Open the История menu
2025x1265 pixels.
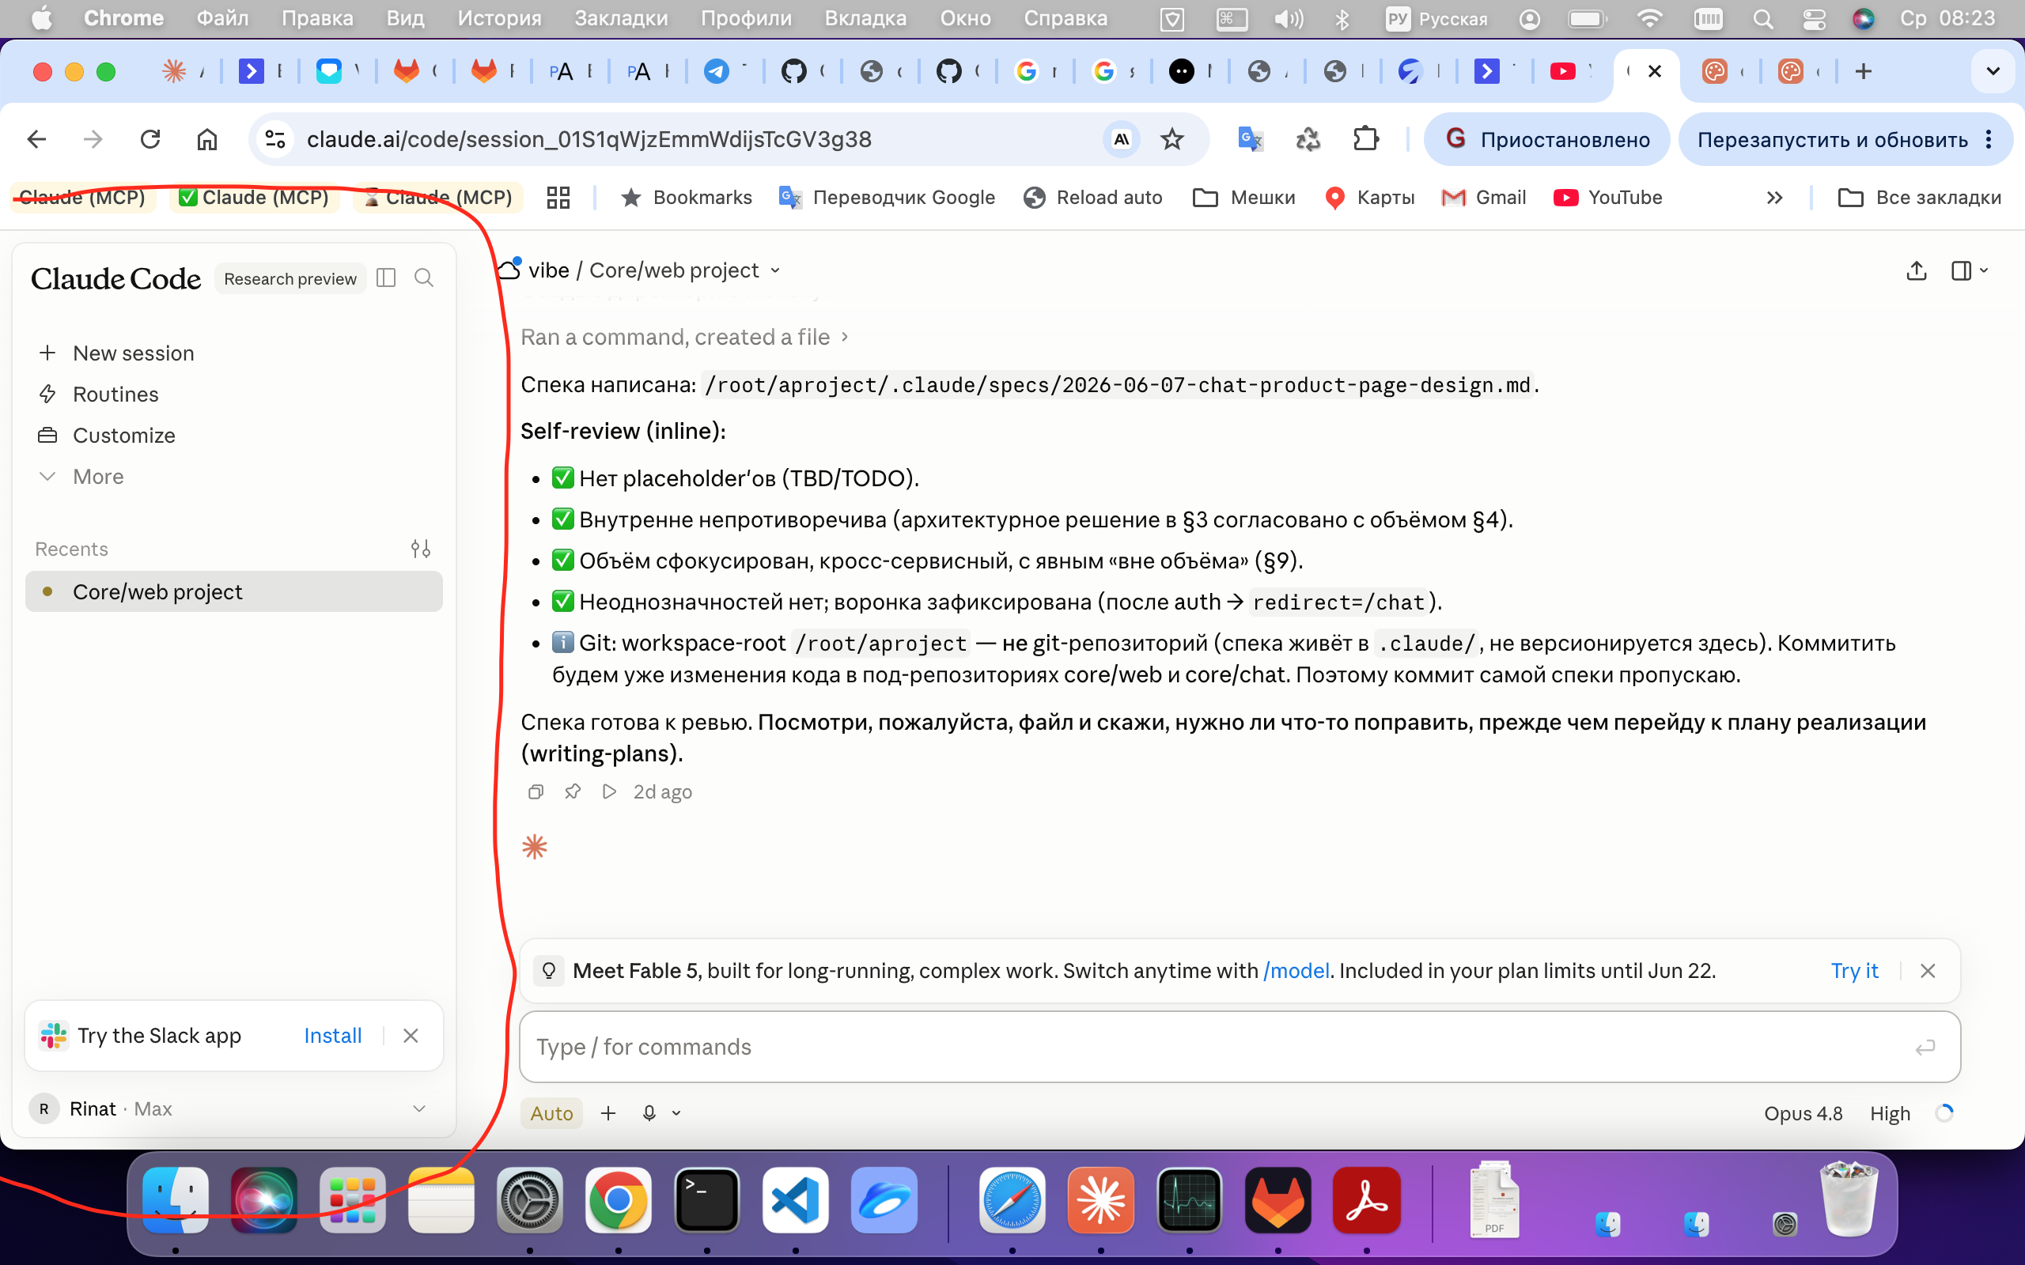(500, 18)
